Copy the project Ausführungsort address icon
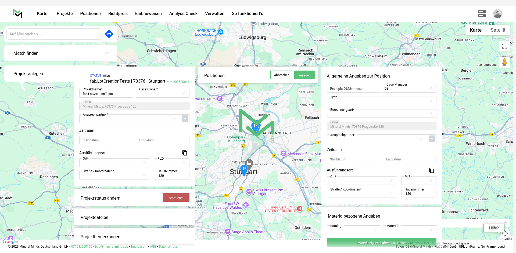 tap(185, 153)
